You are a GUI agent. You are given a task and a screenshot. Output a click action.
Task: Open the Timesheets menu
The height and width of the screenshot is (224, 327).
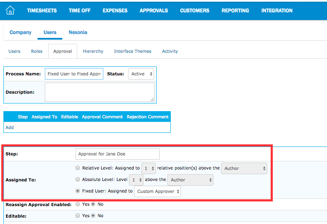tap(42, 11)
